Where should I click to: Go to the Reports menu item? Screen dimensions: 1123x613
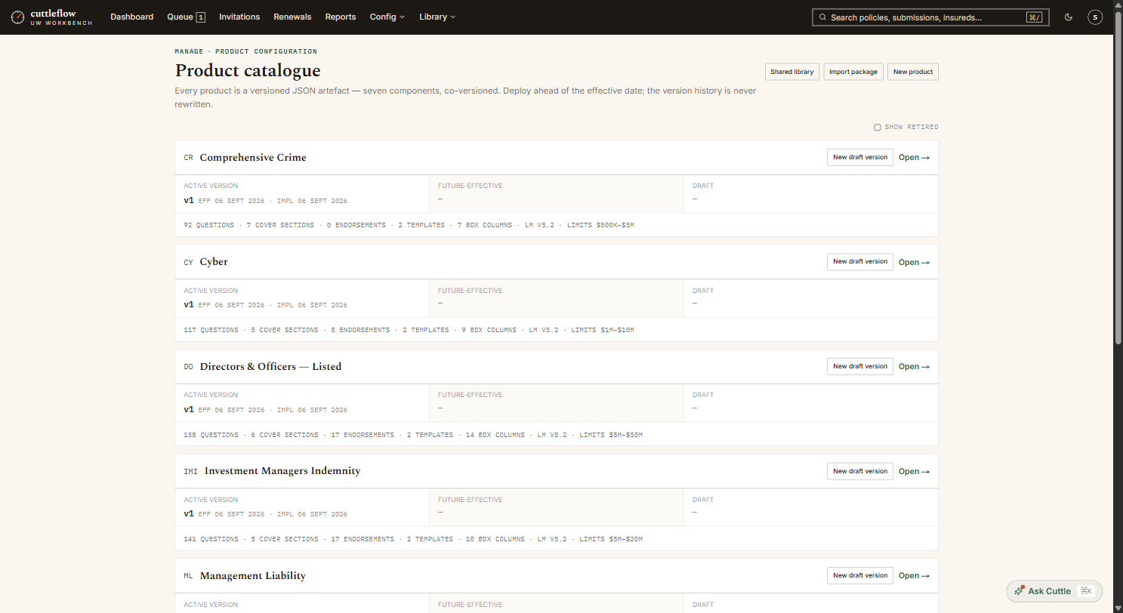341,17
